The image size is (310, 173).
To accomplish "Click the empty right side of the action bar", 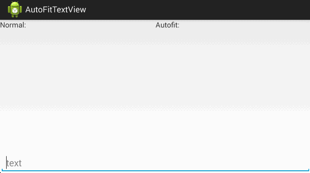I will point(198,10).
